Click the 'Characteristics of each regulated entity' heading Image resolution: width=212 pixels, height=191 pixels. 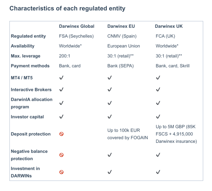(x=68, y=8)
